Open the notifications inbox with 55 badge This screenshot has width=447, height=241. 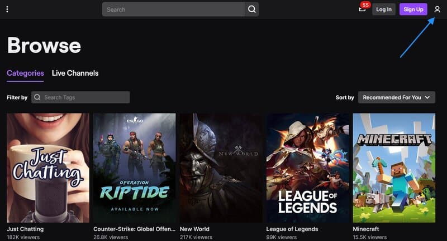[362, 9]
